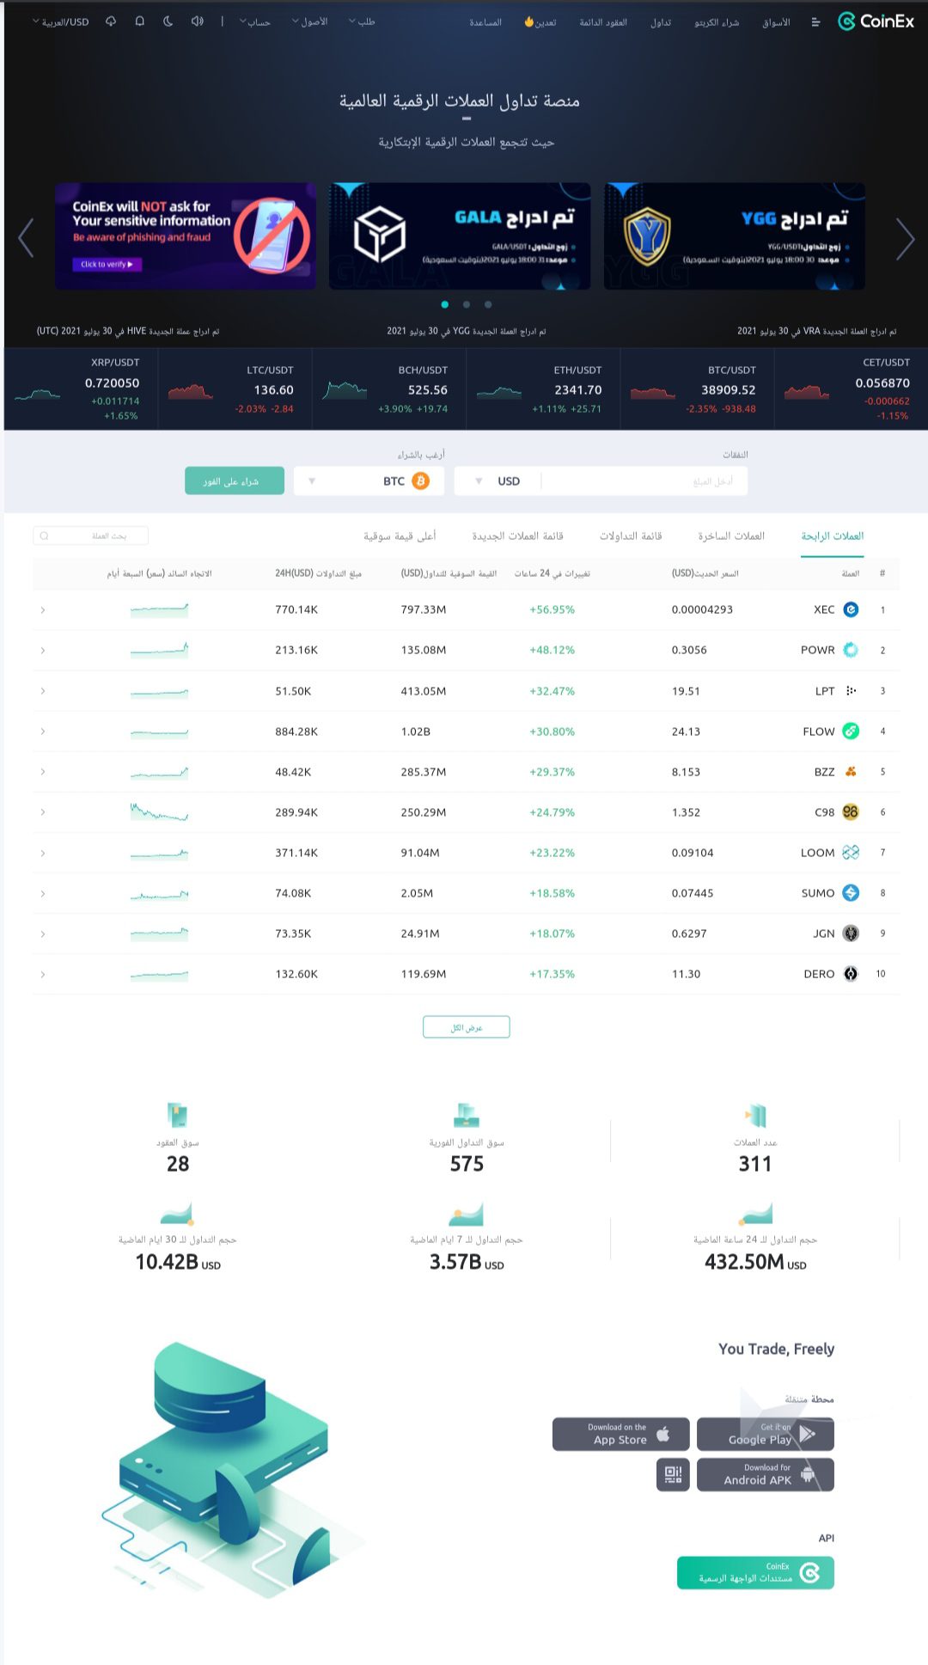Click the spot market icon above 575
This screenshot has height=1665, width=928.
click(x=467, y=1116)
